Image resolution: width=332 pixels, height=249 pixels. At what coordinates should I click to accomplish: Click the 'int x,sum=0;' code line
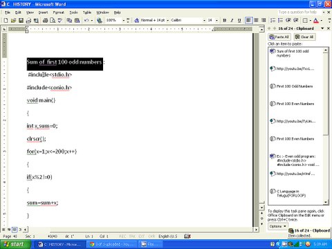42,126
